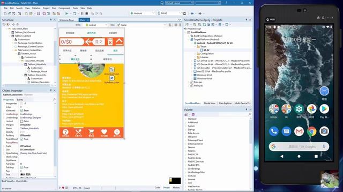Viewport: 343px width, 192px height.
Task: Expand the FireDAC category in the Palette
Action: tap(186, 151)
